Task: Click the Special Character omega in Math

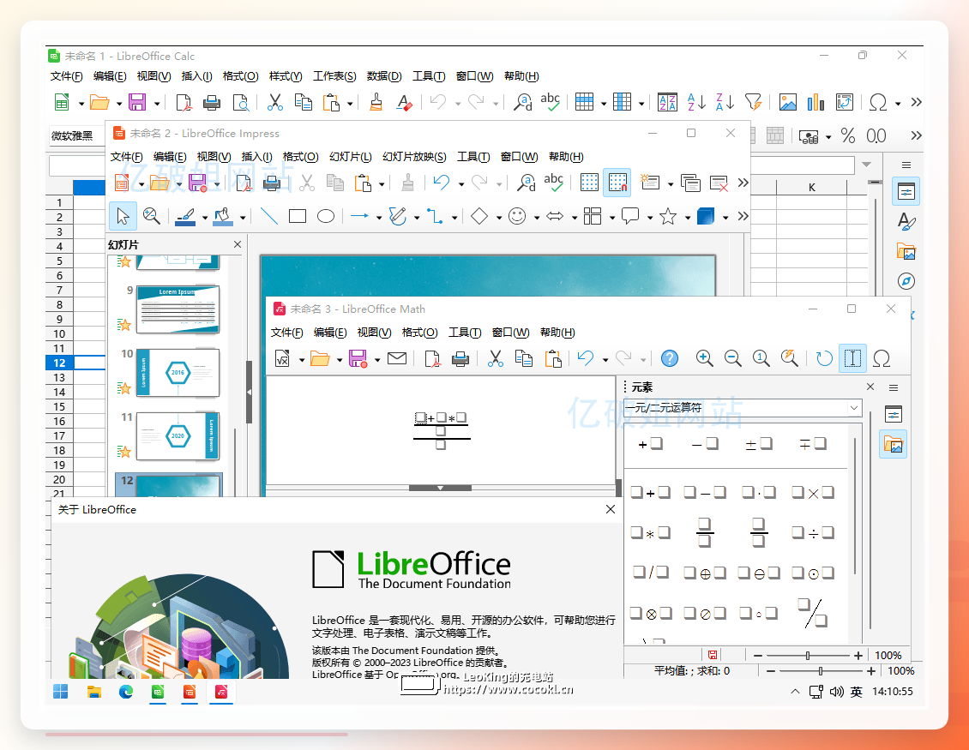Action: [x=882, y=358]
